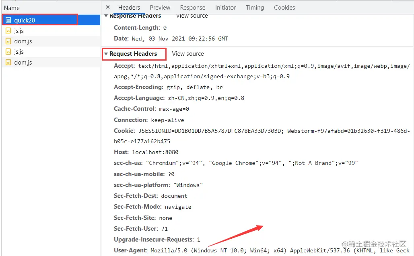Close the request details panel

(108, 7)
